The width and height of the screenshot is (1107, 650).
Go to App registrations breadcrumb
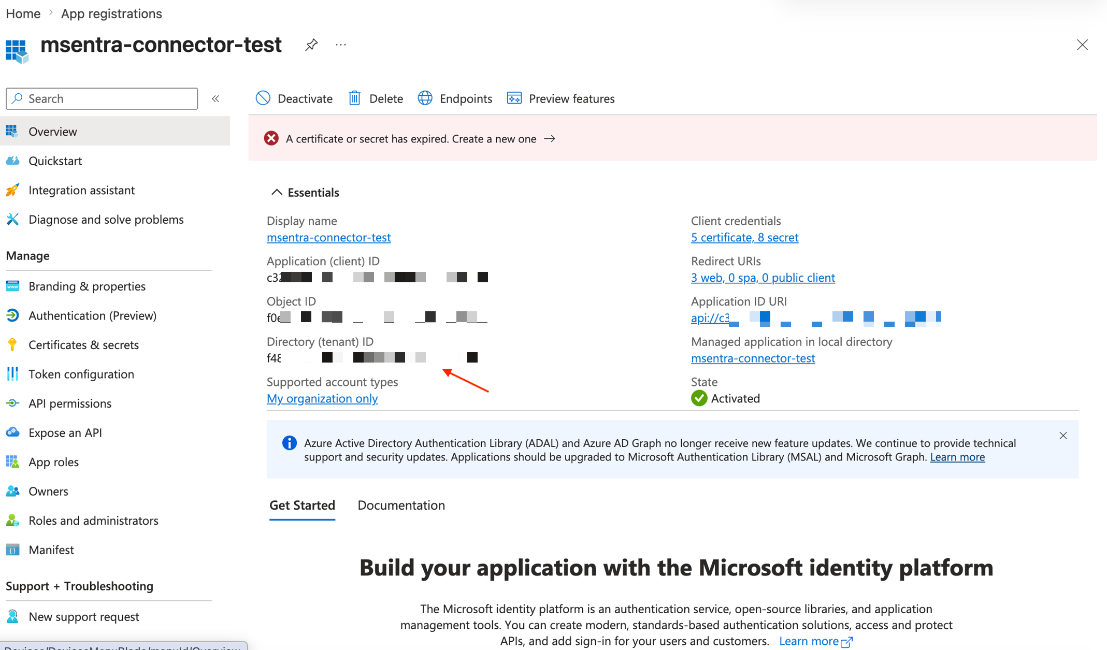[111, 13]
